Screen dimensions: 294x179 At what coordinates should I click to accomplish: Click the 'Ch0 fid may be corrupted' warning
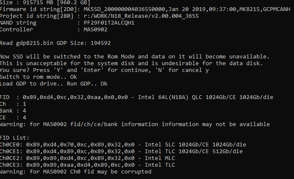coord(76,172)
